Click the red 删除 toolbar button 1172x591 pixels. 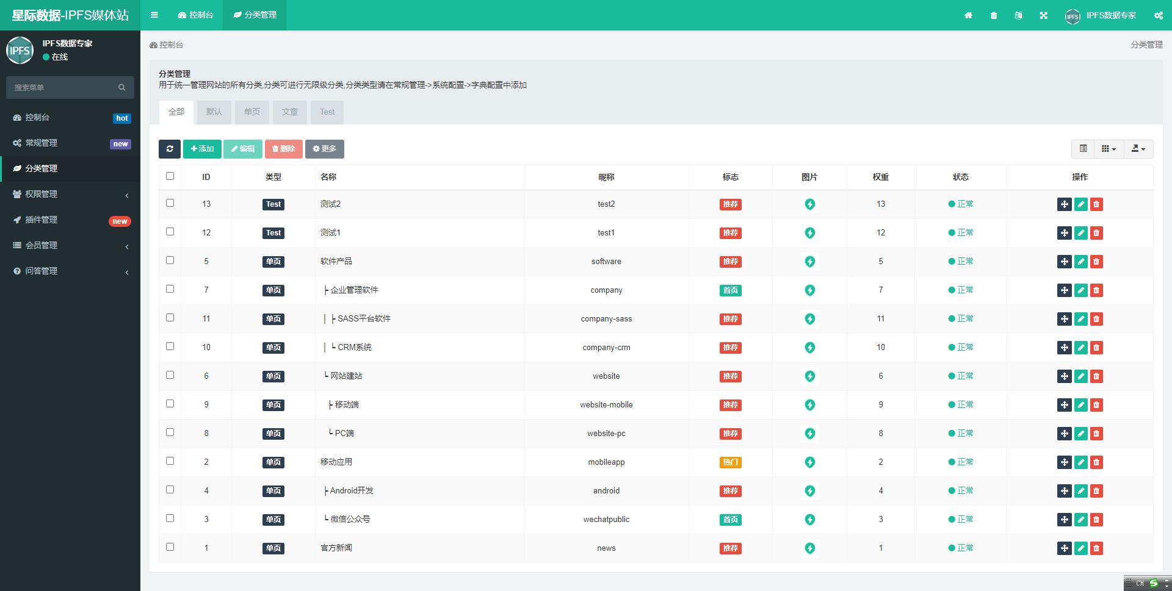point(284,149)
